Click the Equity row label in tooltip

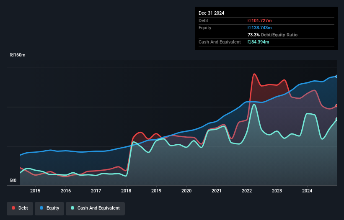(205, 28)
